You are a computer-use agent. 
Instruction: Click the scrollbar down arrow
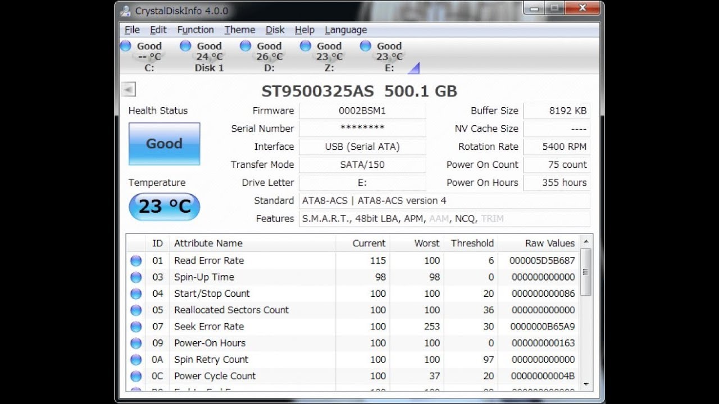click(x=586, y=384)
